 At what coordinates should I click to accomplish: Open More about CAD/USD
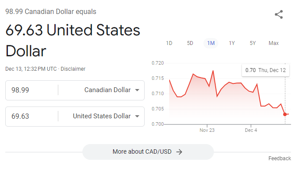point(148,152)
